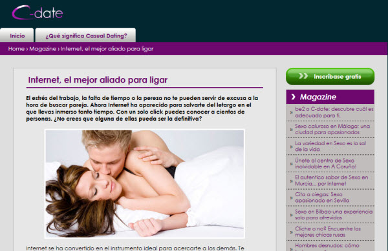Click bullet icon beside be2 o C-date
Screen dimensions: 388x251
tap(291, 112)
